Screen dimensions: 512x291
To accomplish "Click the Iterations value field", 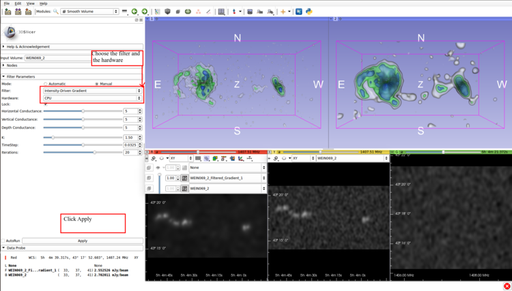I will pos(130,153).
